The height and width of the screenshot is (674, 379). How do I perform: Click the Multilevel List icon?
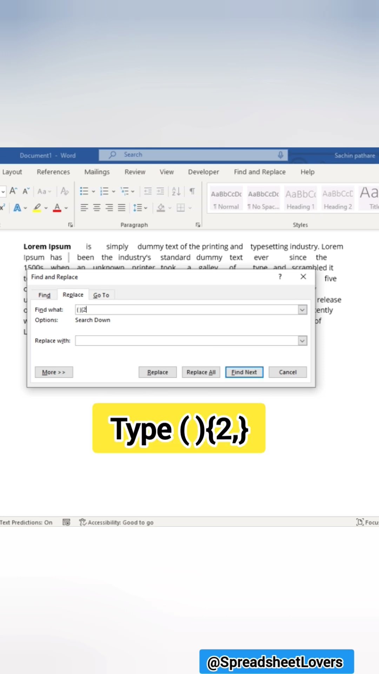click(x=124, y=191)
